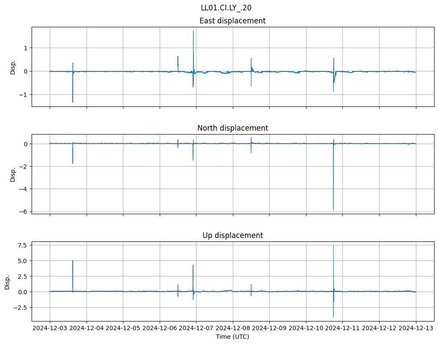
Task: Select the 2024-12-05 date tick label
Action: [x=123, y=328]
